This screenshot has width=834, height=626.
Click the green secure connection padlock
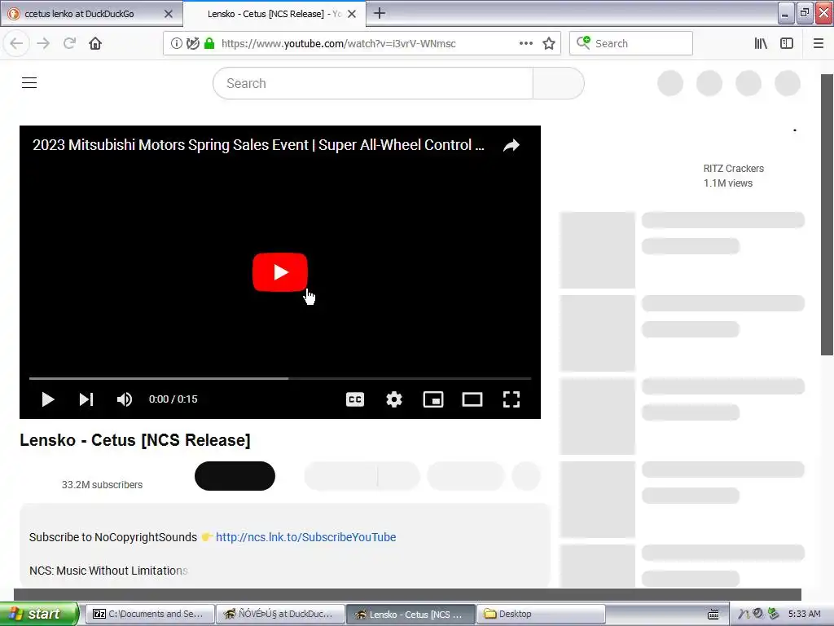click(x=209, y=44)
